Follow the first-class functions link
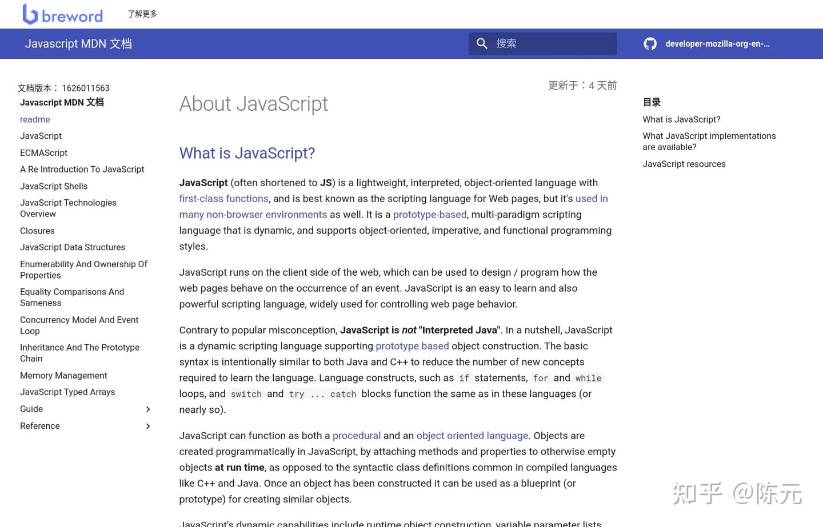This screenshot has height=527, width=823. [x=223, y=199]
